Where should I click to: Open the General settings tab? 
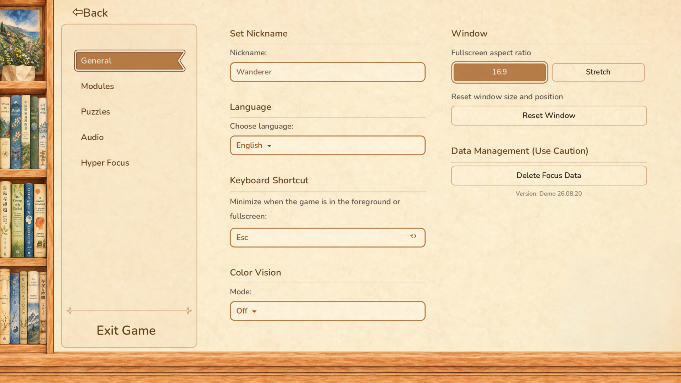pyautogui.click(x=130, y=61)
